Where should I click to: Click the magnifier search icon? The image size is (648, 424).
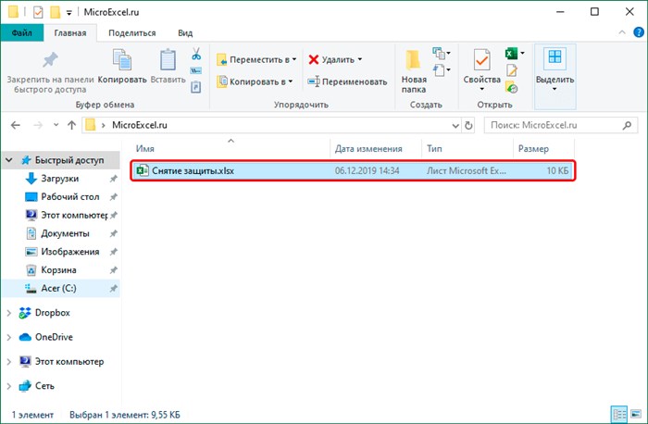click(627, 125)
